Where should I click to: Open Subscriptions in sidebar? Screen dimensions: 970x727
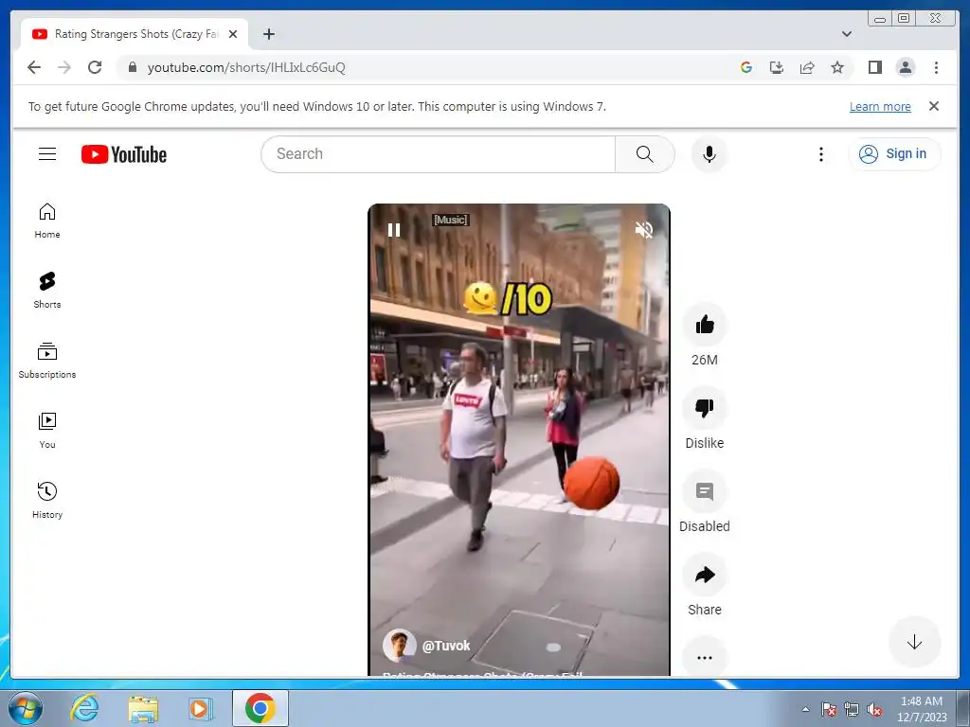47,361
